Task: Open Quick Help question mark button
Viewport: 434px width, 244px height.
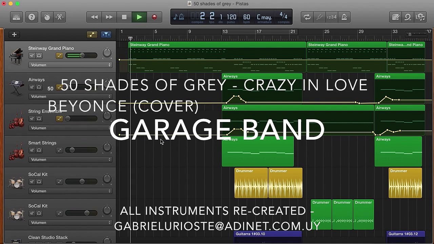Action: click(x=32, y=17)
